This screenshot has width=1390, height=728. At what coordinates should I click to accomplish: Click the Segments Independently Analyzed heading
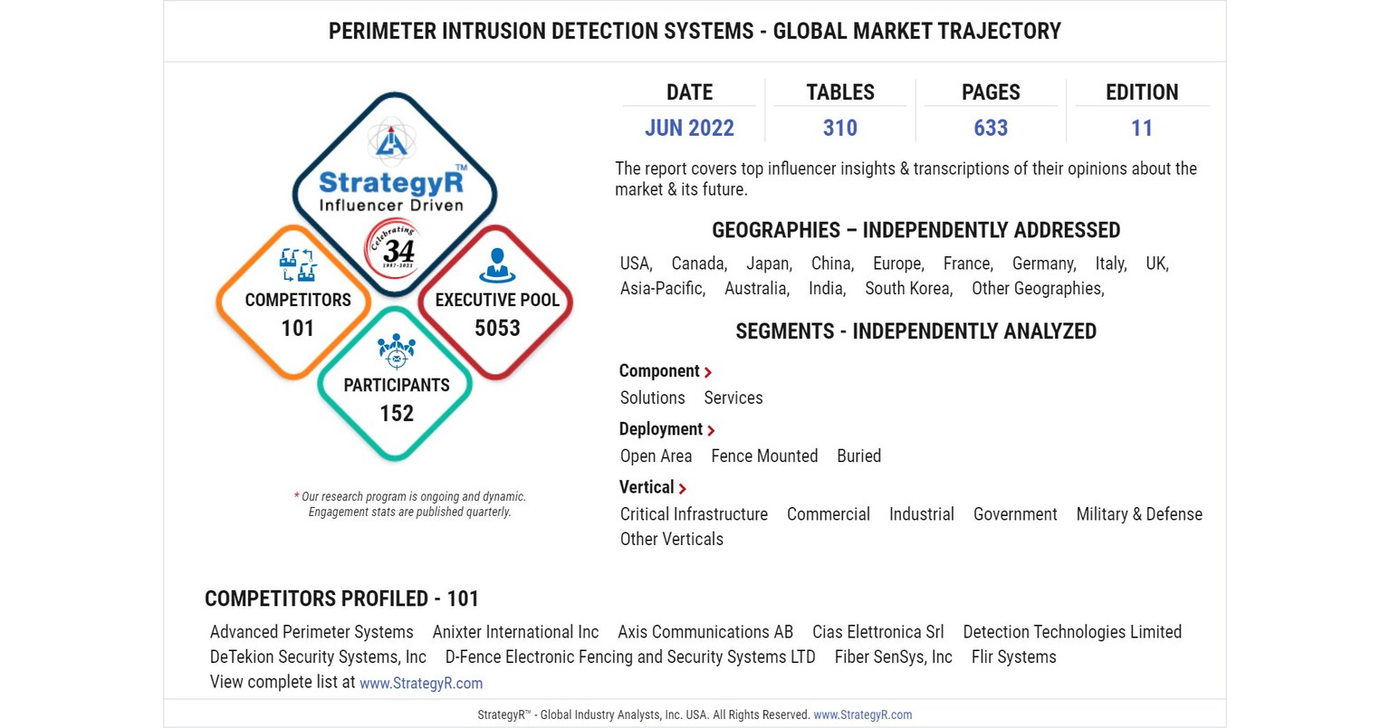tap(916, 331)
